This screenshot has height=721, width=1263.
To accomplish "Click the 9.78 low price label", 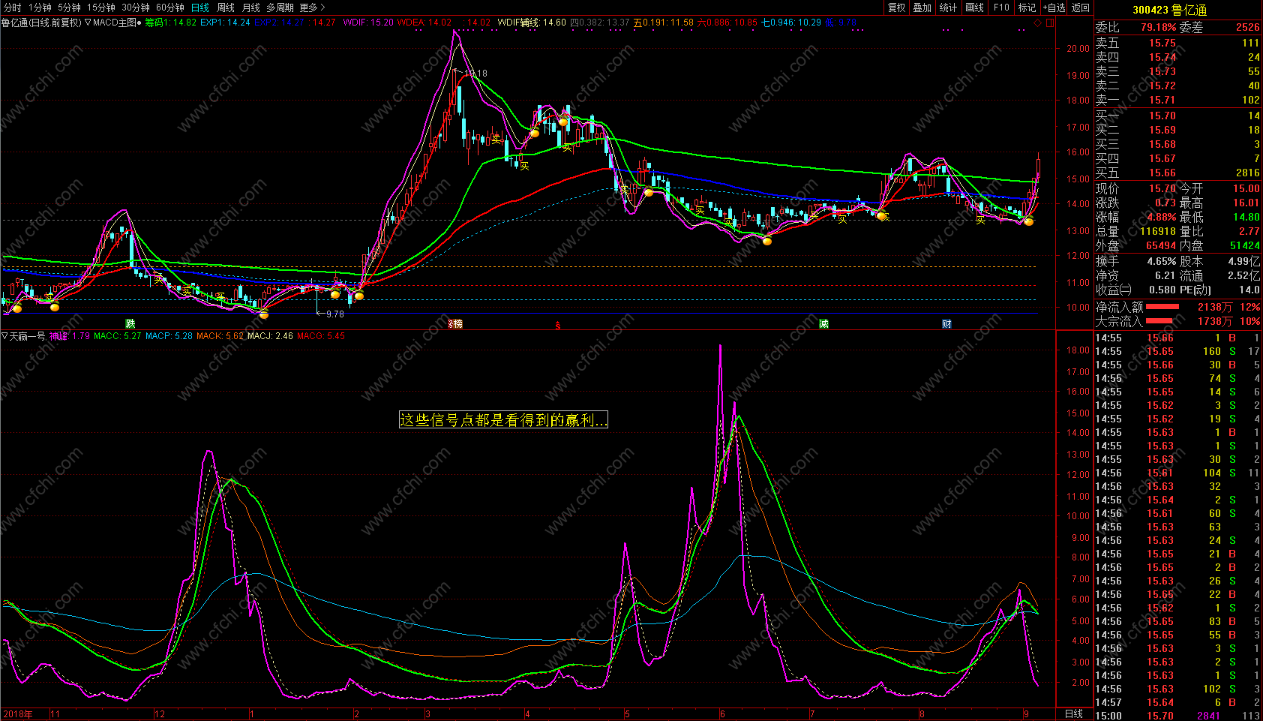I will pos(335,314).
